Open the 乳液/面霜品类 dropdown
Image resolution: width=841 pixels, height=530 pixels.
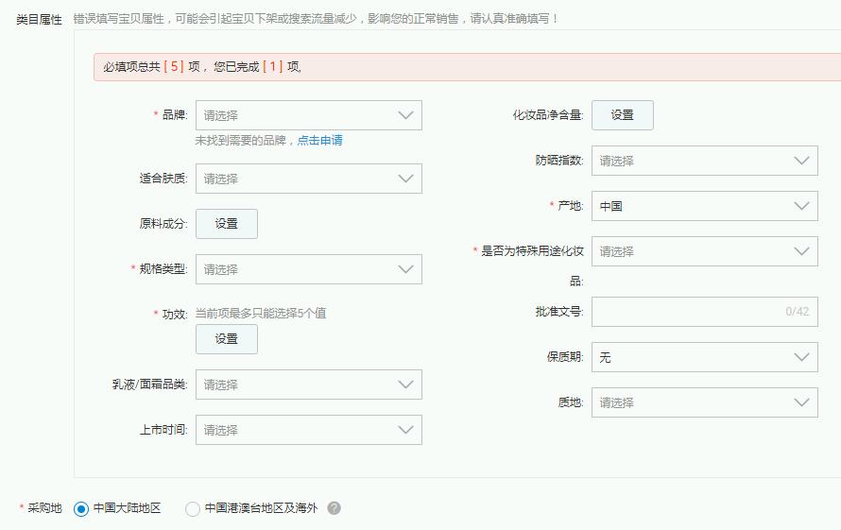(x=308, y=385)
